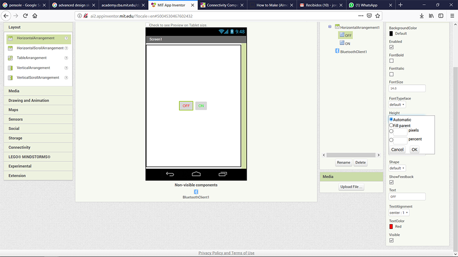Click the components tree horizontal scrollbar
This screenshot has width=458, height=257.
point(351,155)
